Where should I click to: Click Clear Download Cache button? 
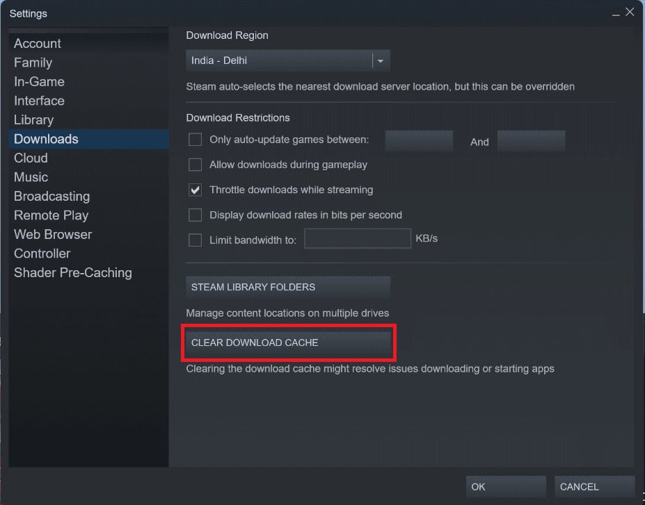tap(288, 343)
